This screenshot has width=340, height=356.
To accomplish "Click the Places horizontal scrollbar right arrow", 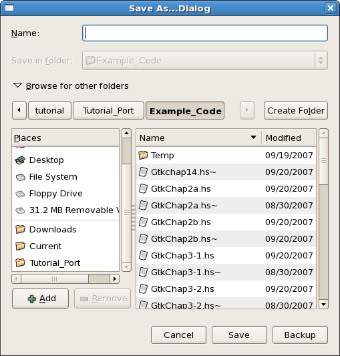I will 115,279.
